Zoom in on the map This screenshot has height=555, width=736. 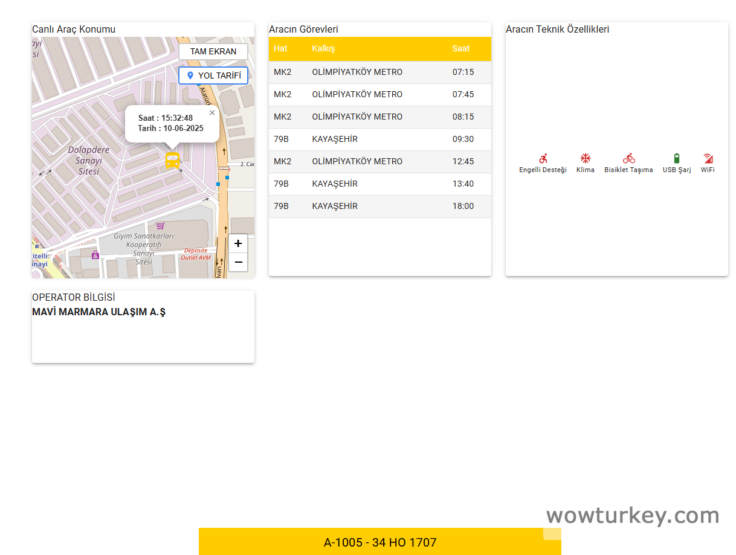coord(238,243)
